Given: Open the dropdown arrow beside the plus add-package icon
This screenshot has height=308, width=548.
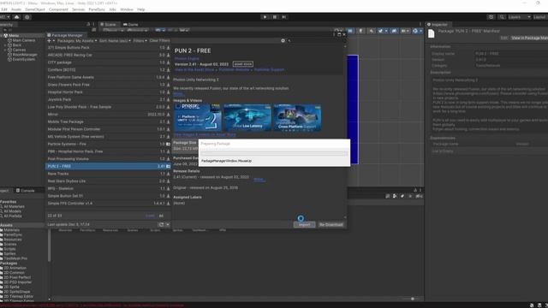Looking at the screenshot, I should coord(53,40).
